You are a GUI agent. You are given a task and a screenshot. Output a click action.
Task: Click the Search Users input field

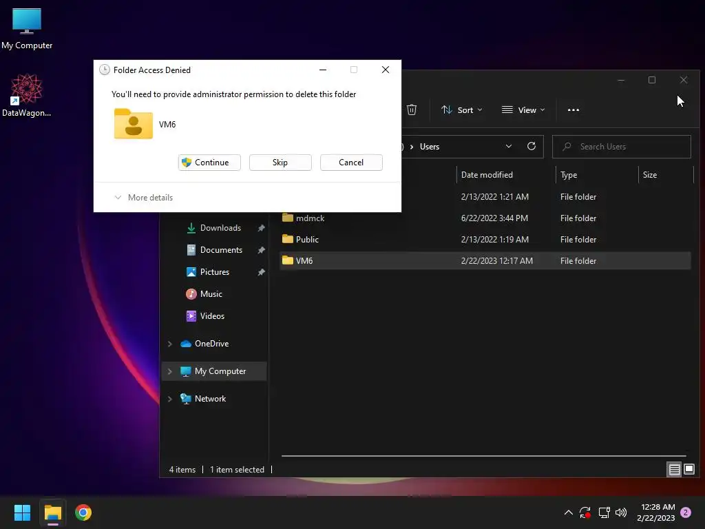point(622,147)
